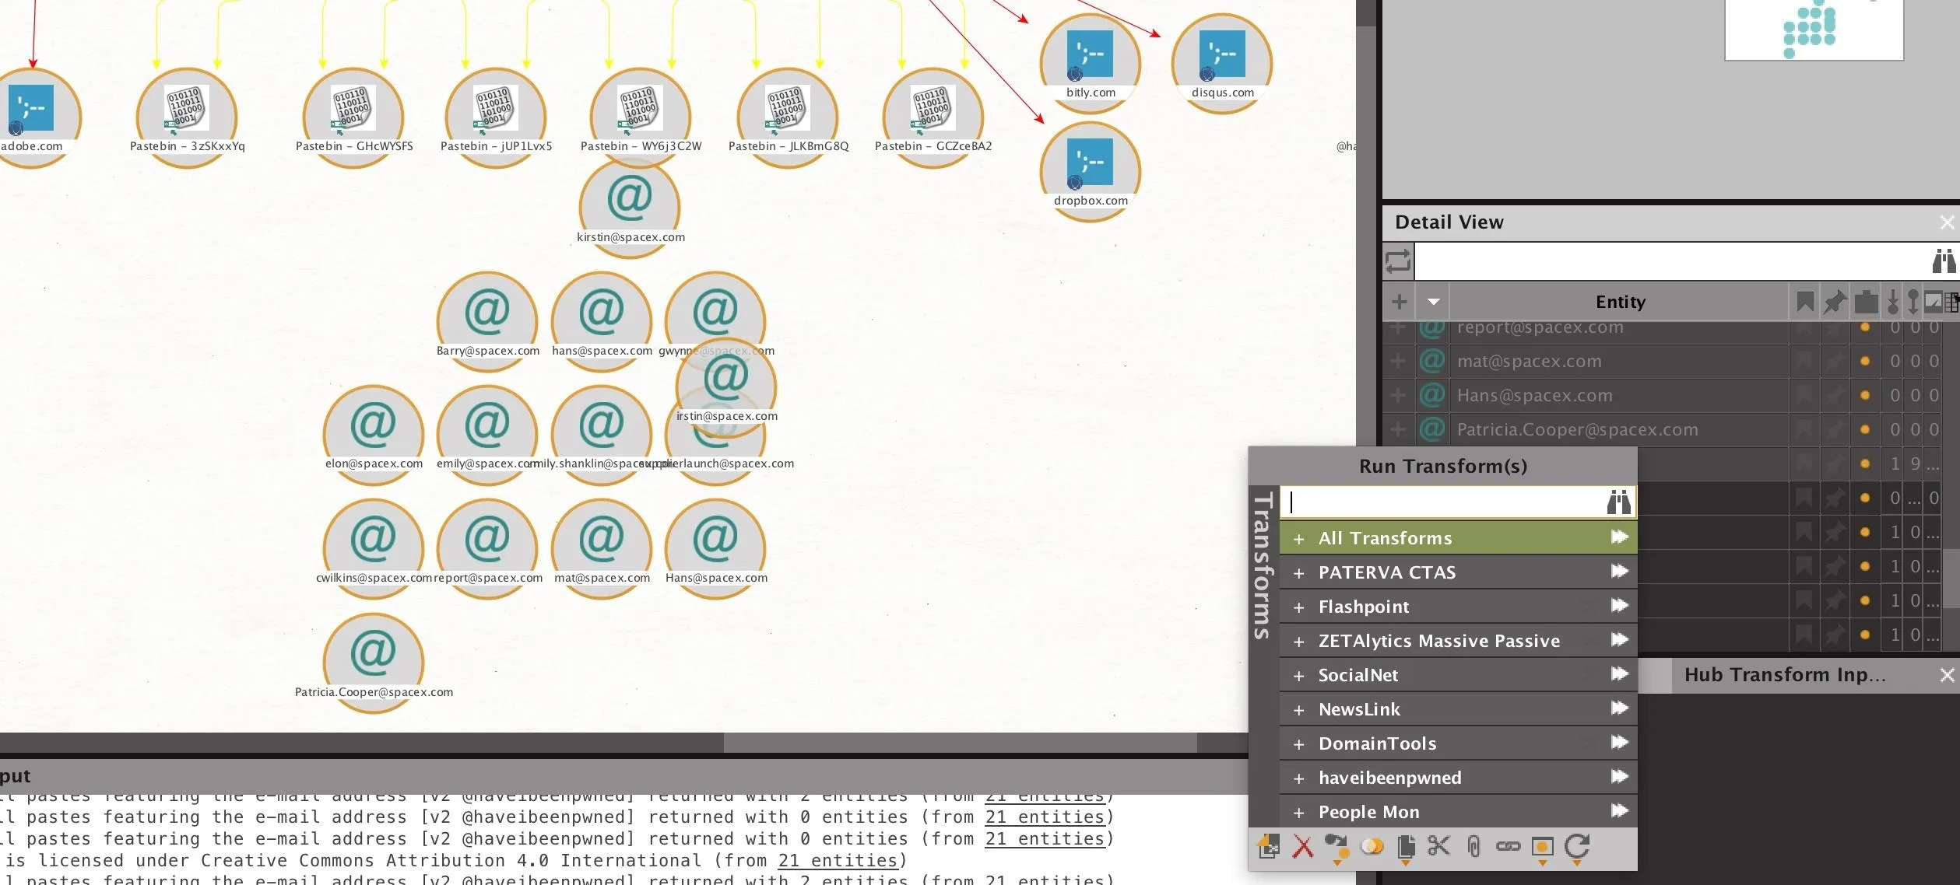Click the briefcase column header icon
This screenshot has width=1960, height=885.
point(1866,302)
